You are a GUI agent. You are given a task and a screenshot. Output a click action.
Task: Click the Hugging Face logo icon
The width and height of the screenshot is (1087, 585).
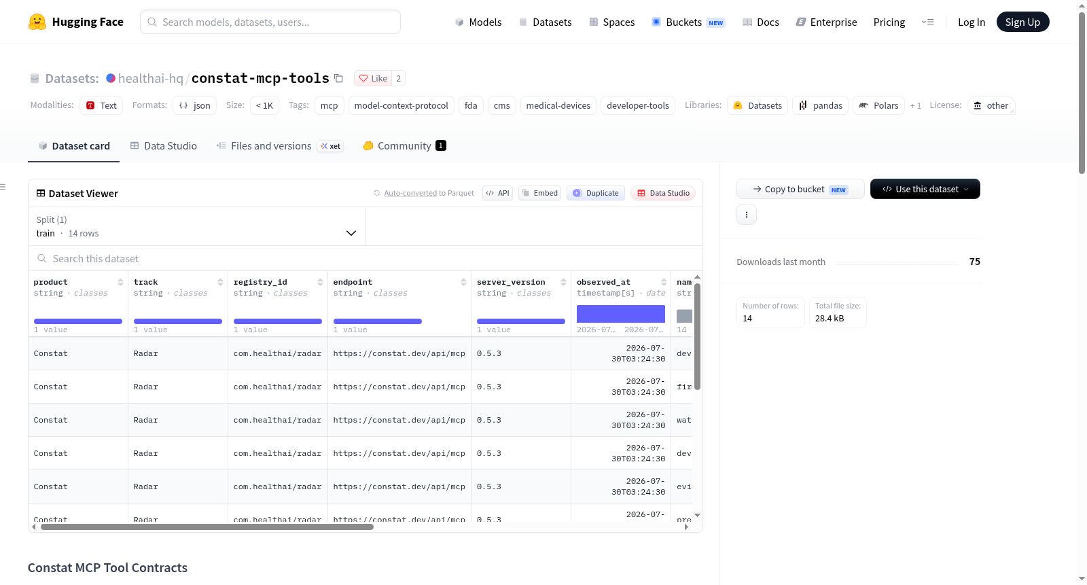[x=37, y=22]
